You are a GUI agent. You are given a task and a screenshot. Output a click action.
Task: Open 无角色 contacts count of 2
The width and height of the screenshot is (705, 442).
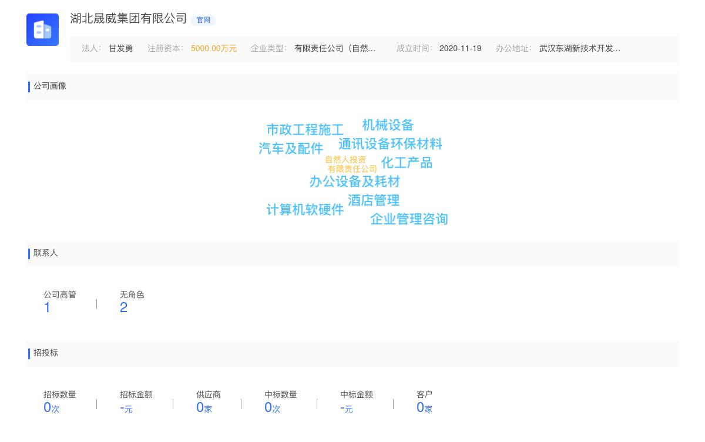pos(123,307)
